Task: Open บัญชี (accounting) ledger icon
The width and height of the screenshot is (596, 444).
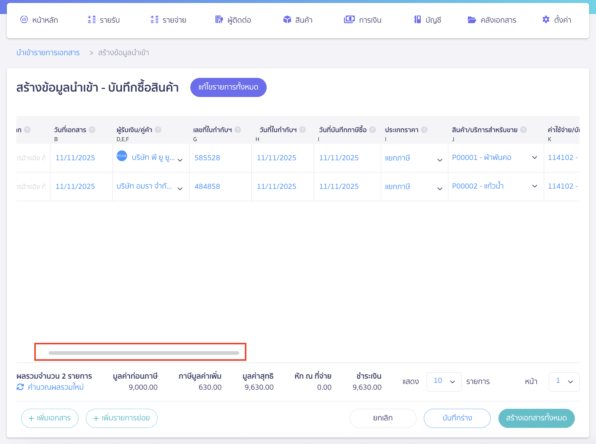Action: point(417,20)
